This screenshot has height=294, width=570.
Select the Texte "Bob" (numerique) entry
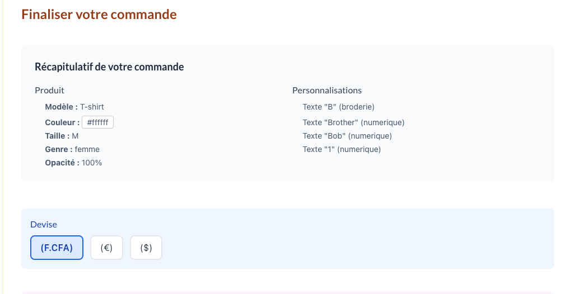(347, 136)
